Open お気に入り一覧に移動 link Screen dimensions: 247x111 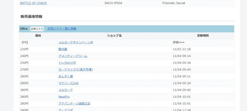(62, 29)
